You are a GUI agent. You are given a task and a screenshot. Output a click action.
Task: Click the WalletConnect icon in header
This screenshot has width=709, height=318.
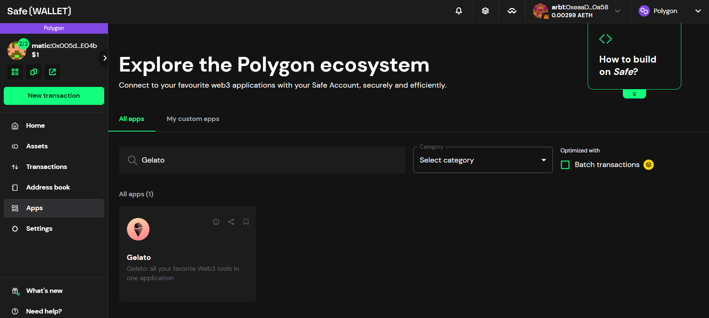point(512,11)
